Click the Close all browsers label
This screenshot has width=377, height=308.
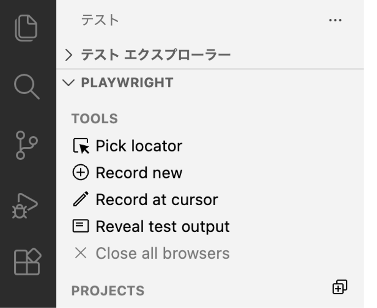(162, 253)
